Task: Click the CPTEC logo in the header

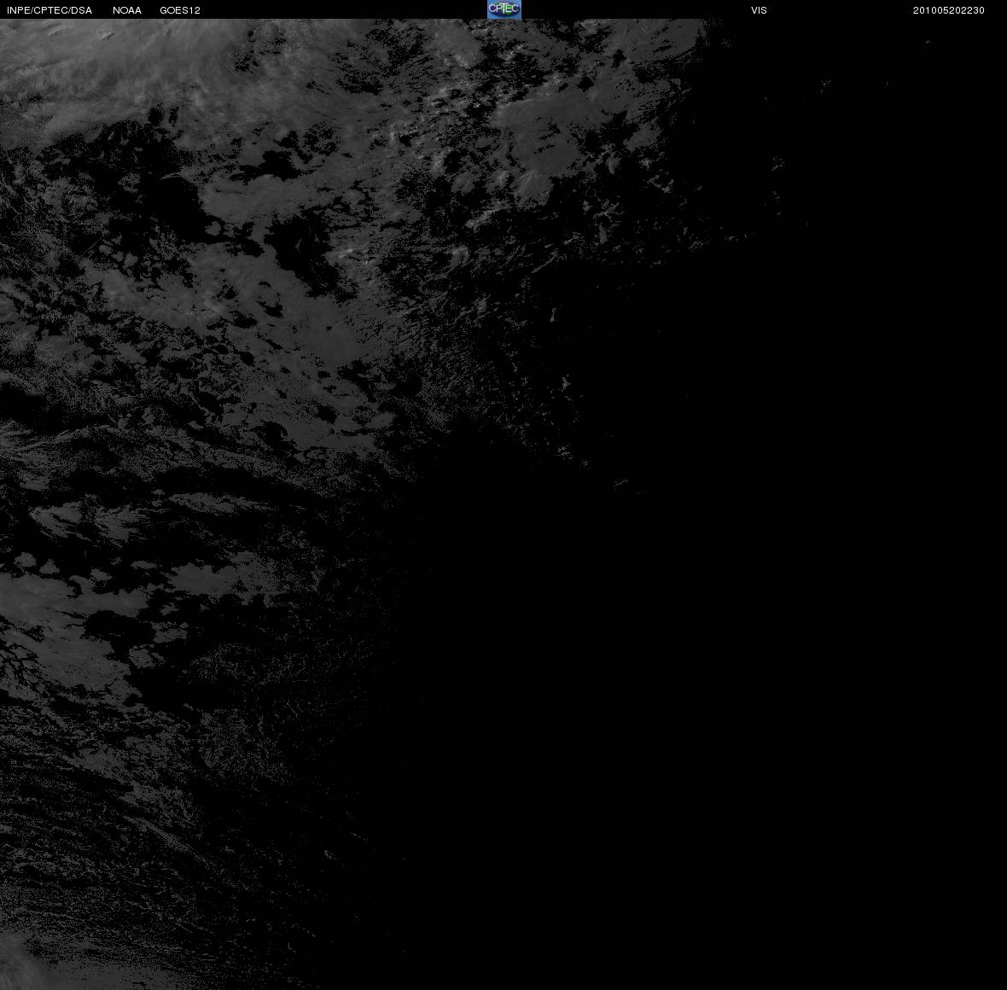Action: 504,9
